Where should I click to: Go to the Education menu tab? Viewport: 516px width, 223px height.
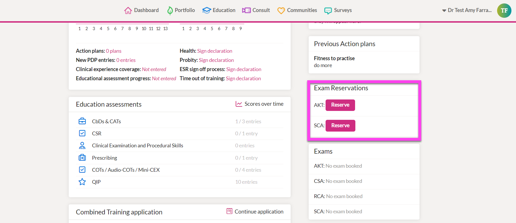coord(224,10)
